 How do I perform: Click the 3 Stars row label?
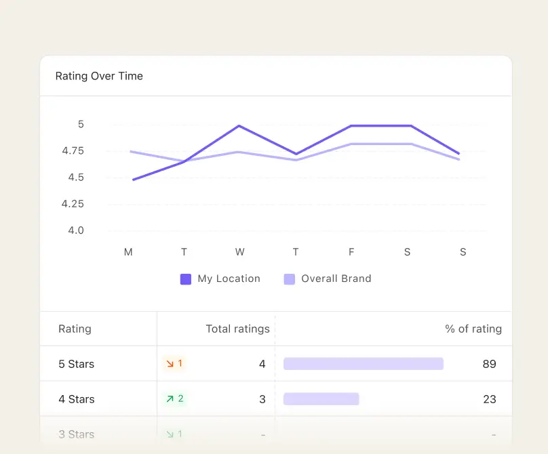[75, 434]
